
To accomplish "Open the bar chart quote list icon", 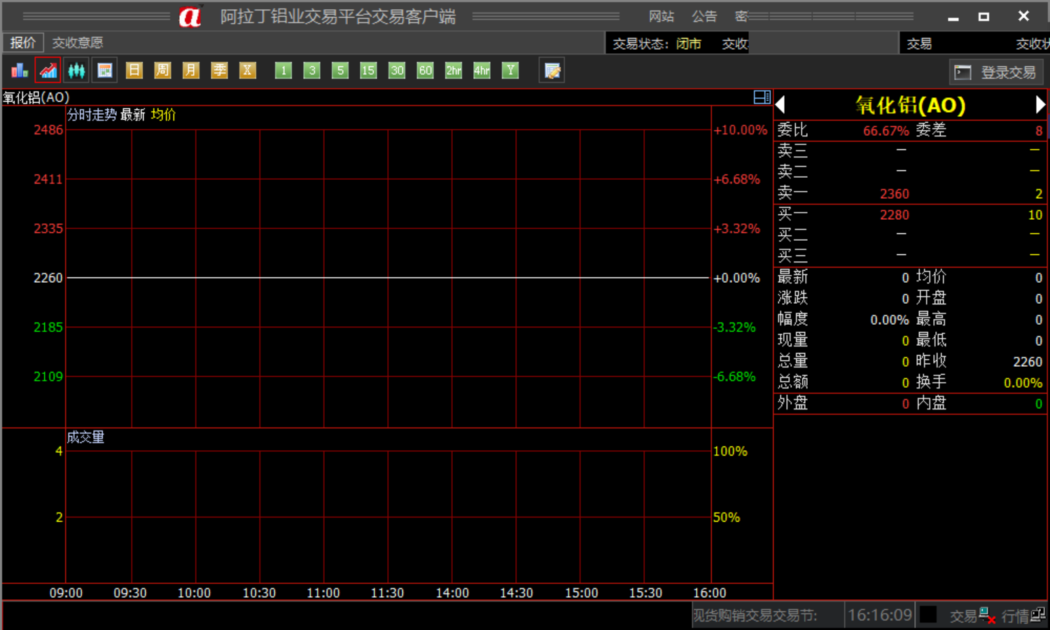I will coord(20,71).
